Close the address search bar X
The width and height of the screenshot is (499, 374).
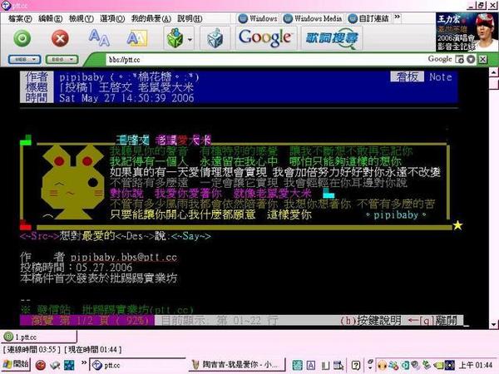(x=482, y=59)
